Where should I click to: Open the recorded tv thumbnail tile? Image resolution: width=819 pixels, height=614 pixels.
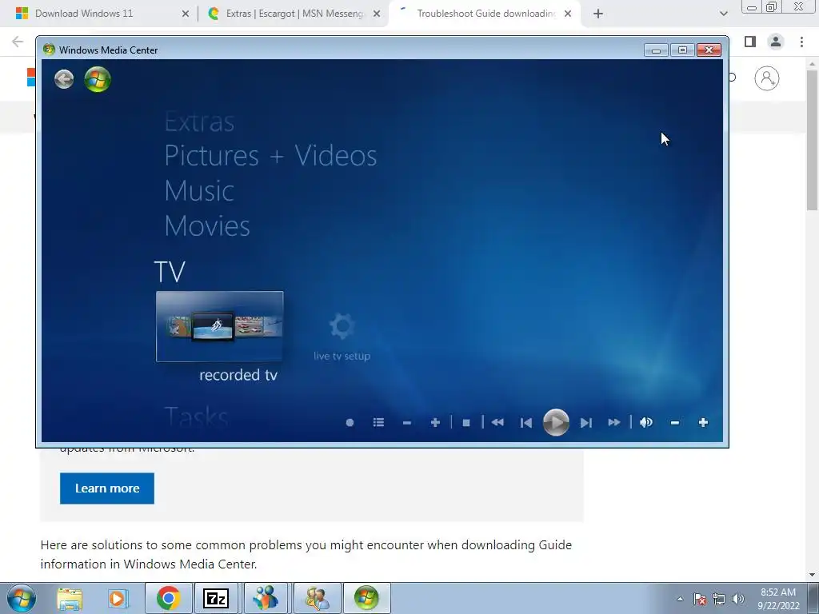[x=220, y=326]
